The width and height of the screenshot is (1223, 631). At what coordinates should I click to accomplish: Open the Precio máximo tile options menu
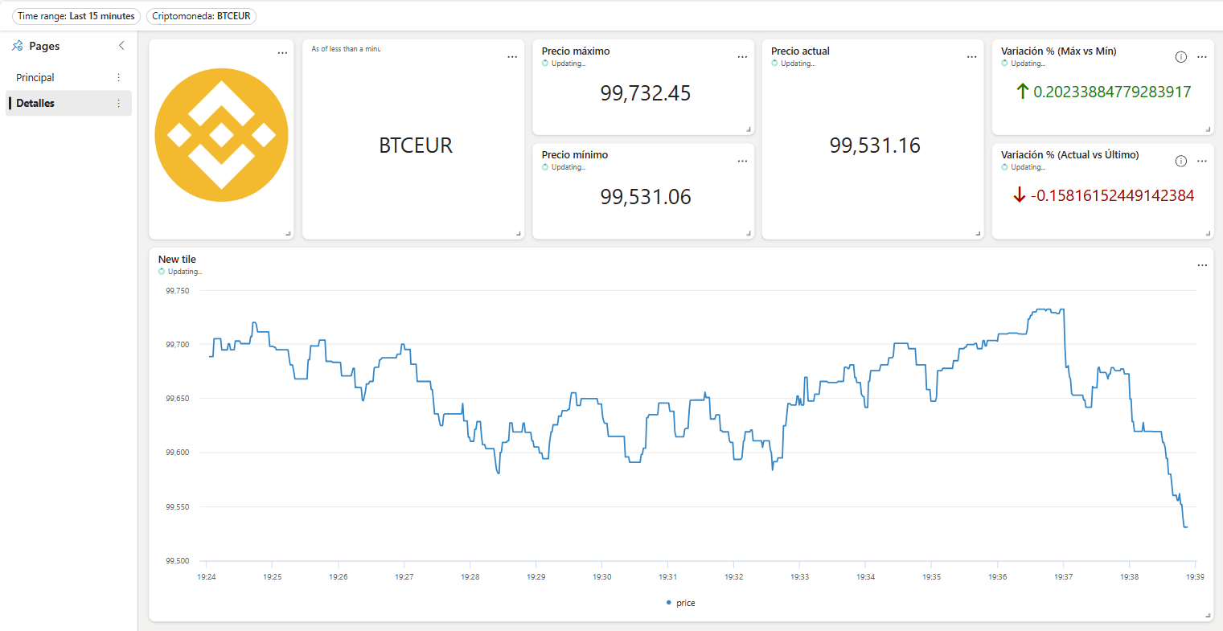[x=742, y=57]
